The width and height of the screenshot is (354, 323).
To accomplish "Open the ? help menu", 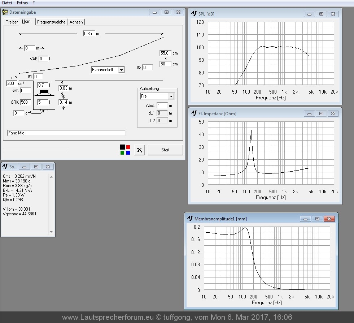I will tap(34, 3).
